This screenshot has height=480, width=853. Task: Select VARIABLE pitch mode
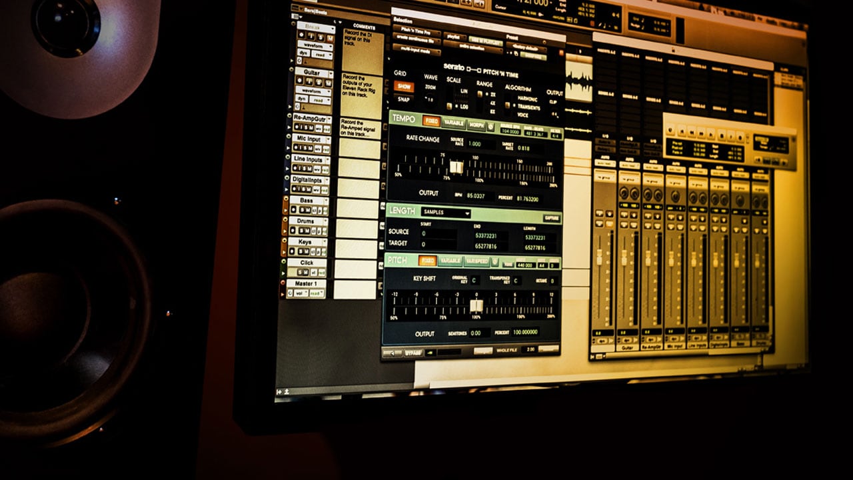pos(450,261)
